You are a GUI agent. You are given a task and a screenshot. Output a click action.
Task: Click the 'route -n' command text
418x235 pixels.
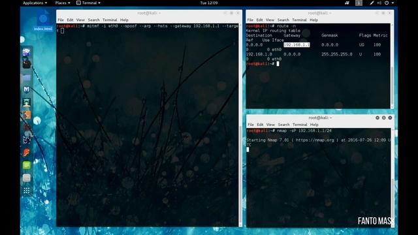tap(286, 26)
